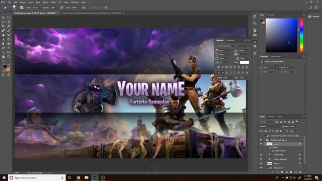Select the Lasso tool

coord(4,22)
